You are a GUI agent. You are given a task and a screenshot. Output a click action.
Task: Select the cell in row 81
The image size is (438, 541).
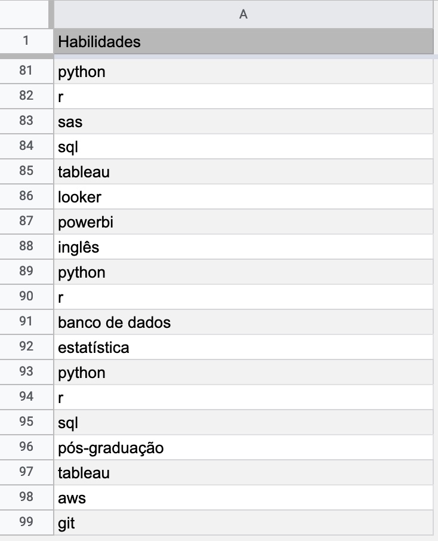pyautogui.click(x=243, y=72)
